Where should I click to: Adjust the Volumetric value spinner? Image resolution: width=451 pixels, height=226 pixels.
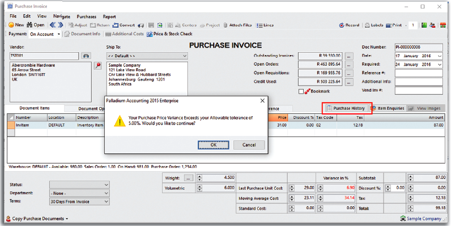tap(199, 188)
